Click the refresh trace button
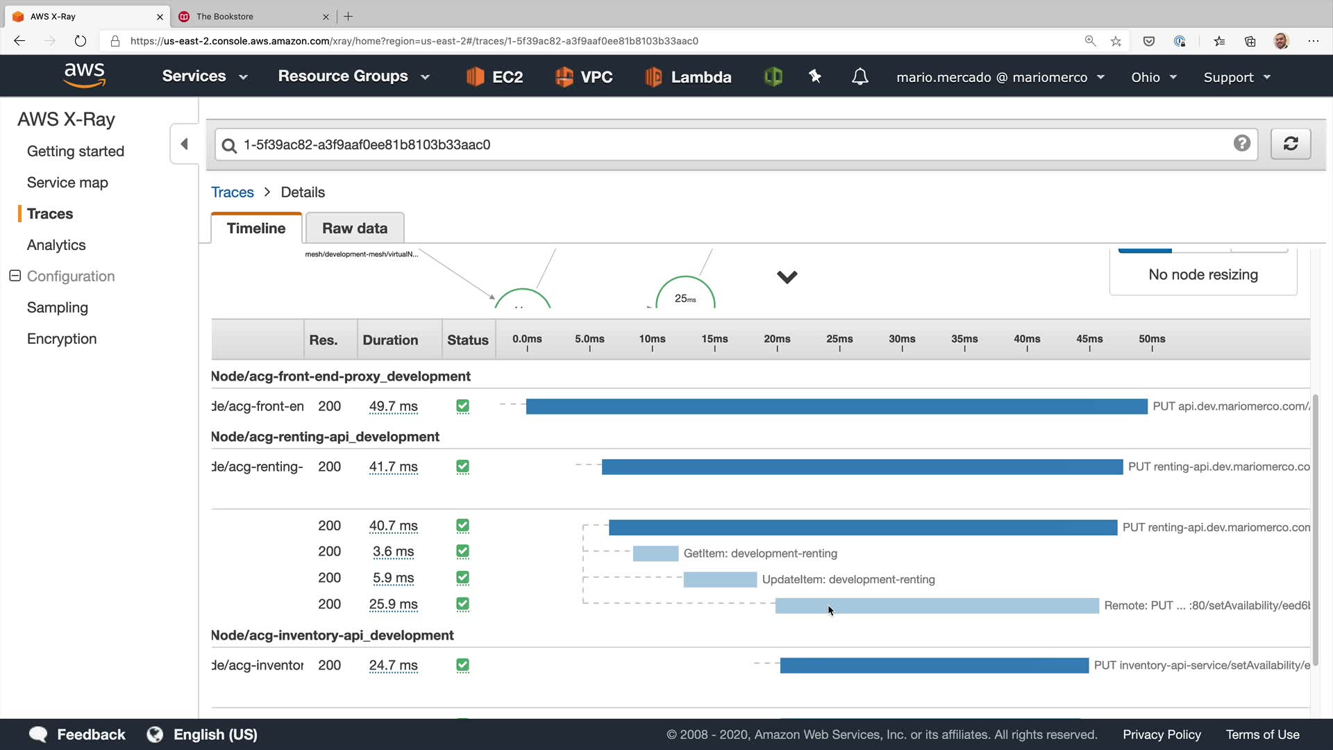Viewport: 1333px width, 750px height. click(x=1290, y=144)
